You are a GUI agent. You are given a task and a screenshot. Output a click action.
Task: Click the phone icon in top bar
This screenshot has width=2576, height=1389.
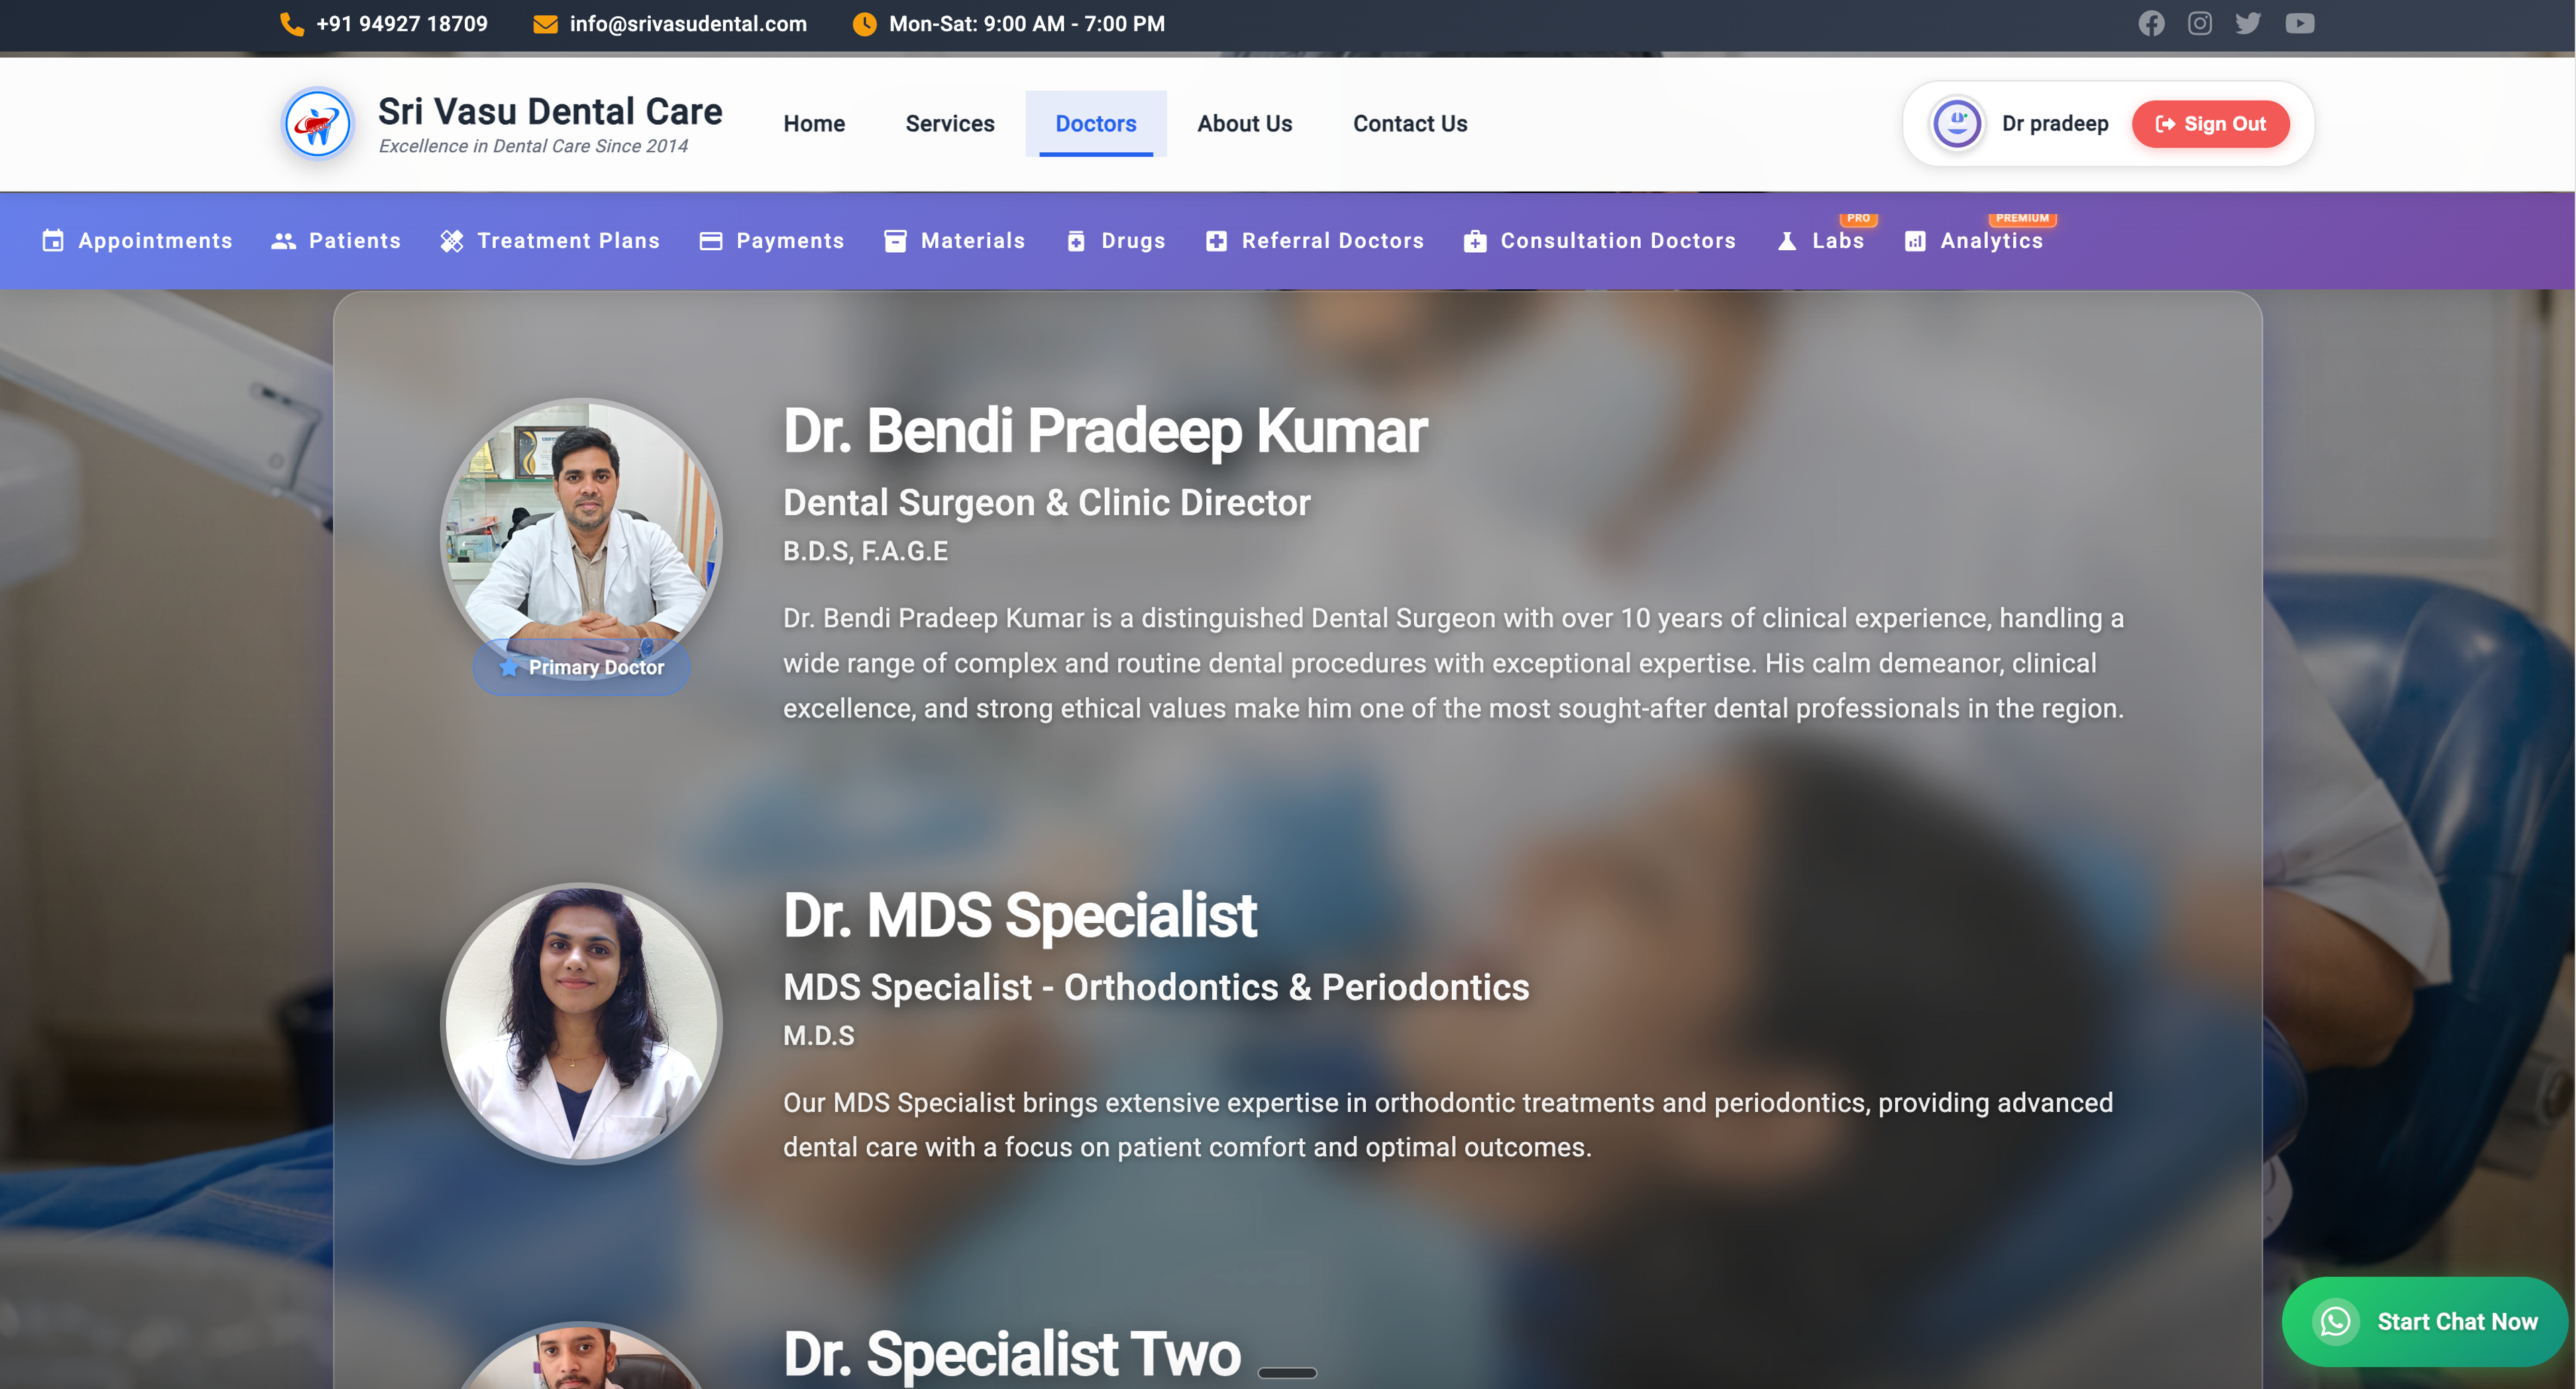(291, 23)
